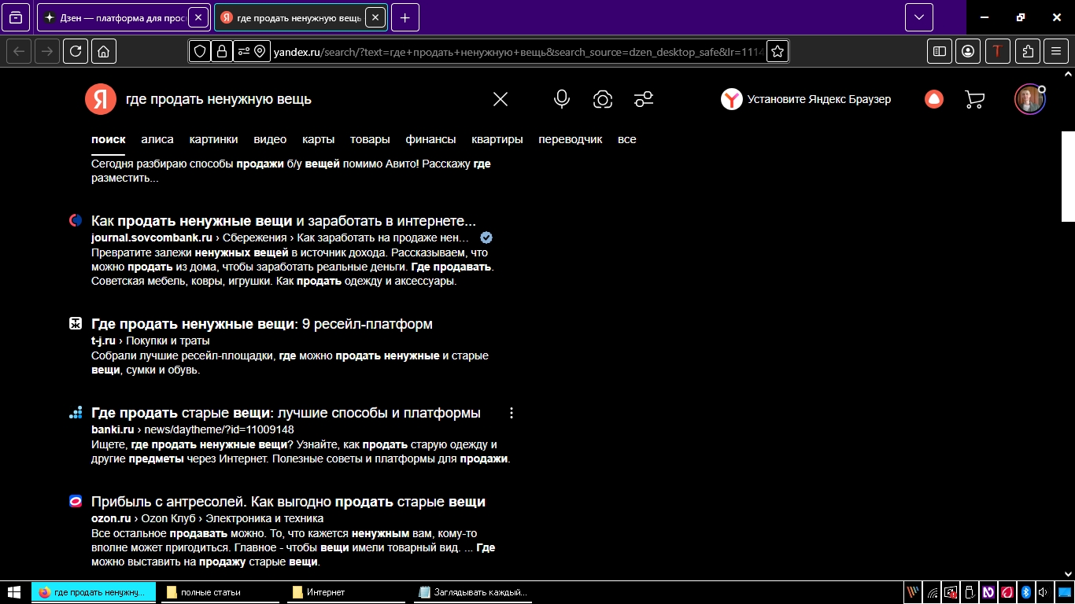
Task: Switch to the картинки search tab
Action: 213,139
